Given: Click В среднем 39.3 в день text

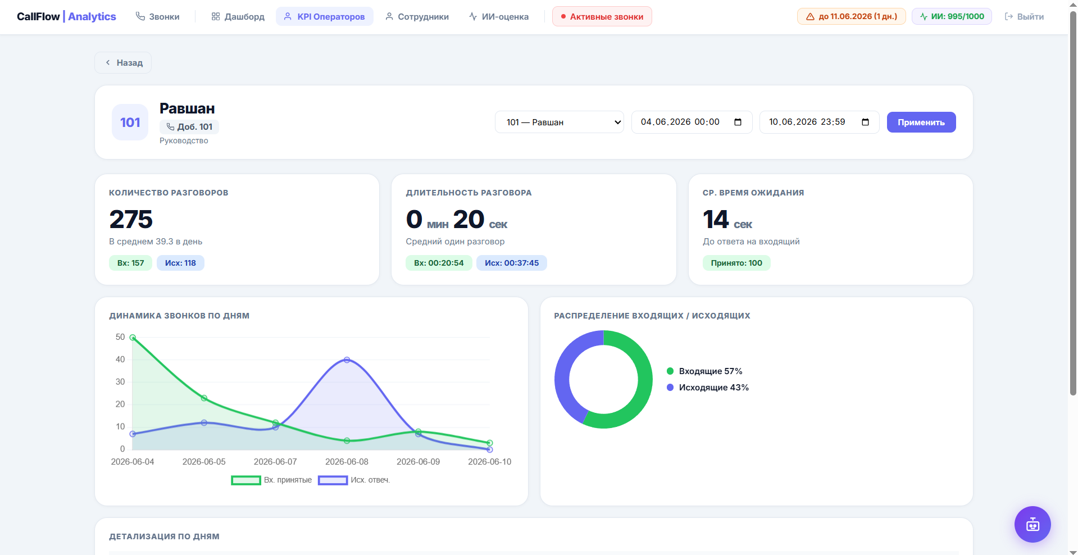Looking at the screenshot, I should click(x=156, y=242).
